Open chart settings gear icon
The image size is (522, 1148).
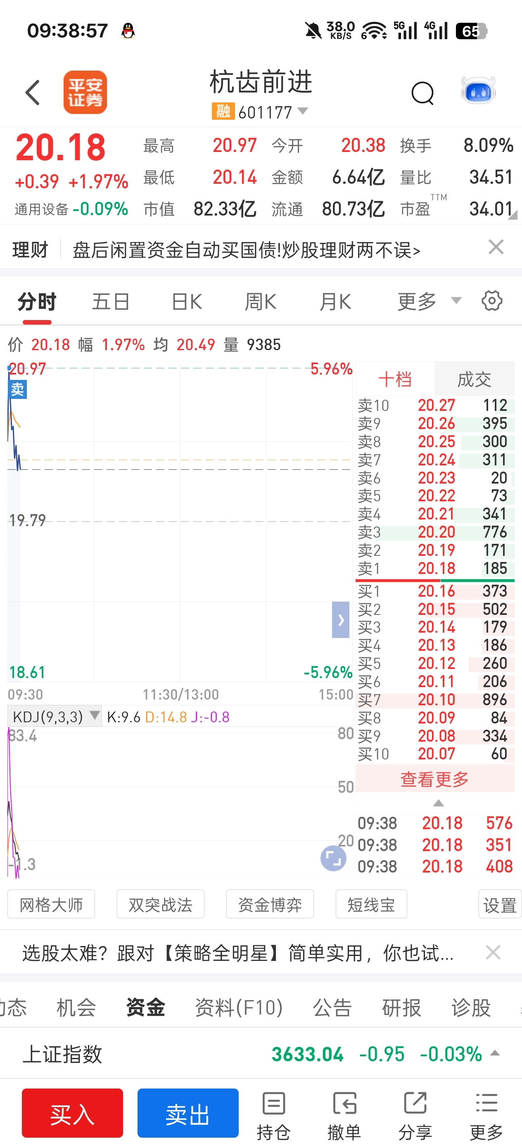(x=492, y=301)
